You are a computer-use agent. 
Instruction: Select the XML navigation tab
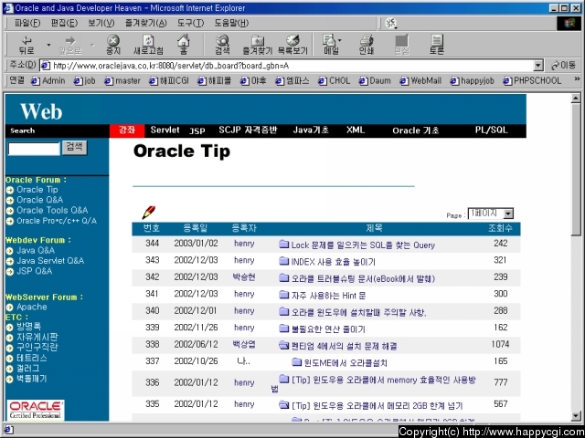point(356,130)
